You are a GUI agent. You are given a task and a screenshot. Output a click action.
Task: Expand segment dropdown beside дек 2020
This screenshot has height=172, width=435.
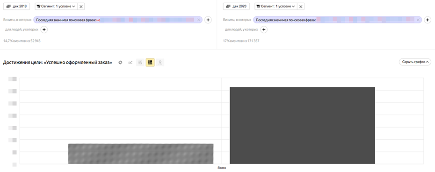tap(276, 7)
